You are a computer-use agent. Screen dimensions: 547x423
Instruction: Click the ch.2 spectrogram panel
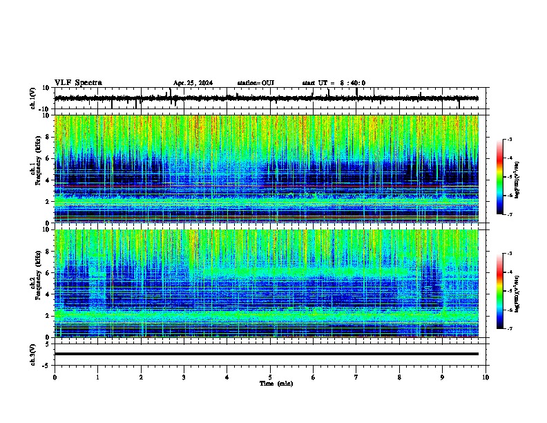[x=267, y=283]
